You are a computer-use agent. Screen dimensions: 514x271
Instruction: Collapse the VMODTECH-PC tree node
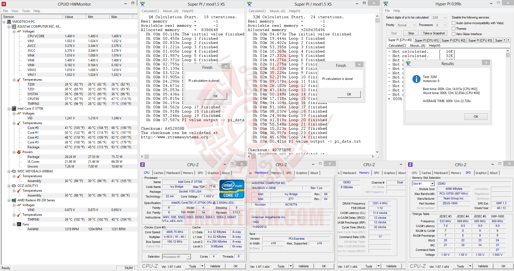pos(4,22)
